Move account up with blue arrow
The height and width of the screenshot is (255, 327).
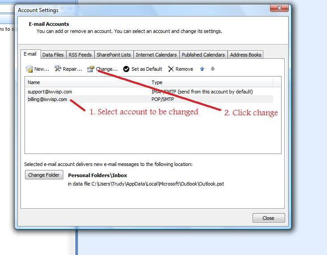(202, 69)
